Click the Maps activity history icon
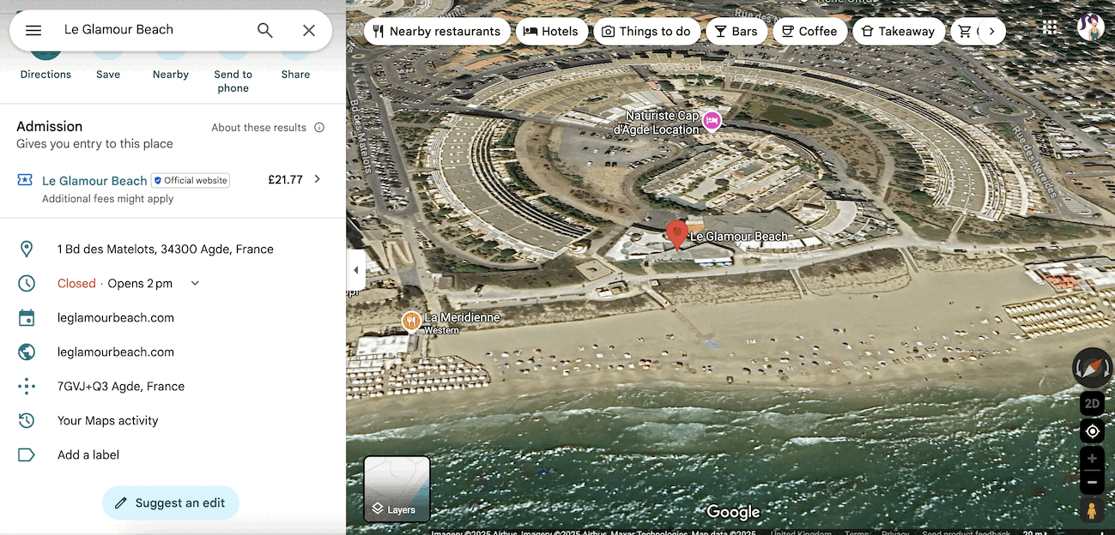 [x=27, y=421]
